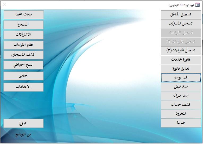Click the طباعة print button

pos(181,123)
